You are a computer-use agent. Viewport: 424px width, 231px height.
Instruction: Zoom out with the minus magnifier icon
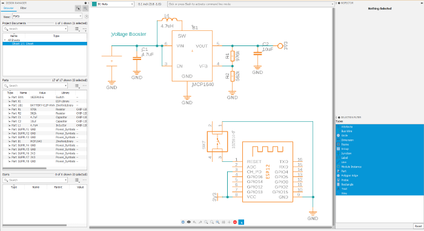[212, 222]
